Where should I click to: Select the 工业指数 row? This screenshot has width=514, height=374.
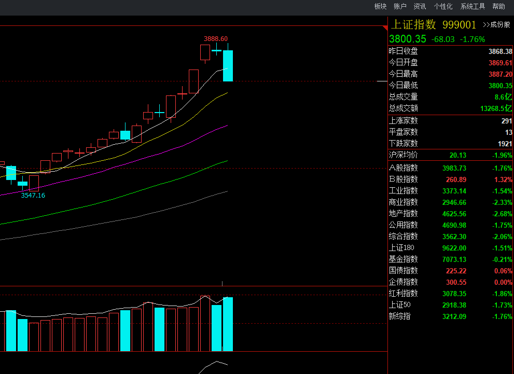tap(450, 191)
